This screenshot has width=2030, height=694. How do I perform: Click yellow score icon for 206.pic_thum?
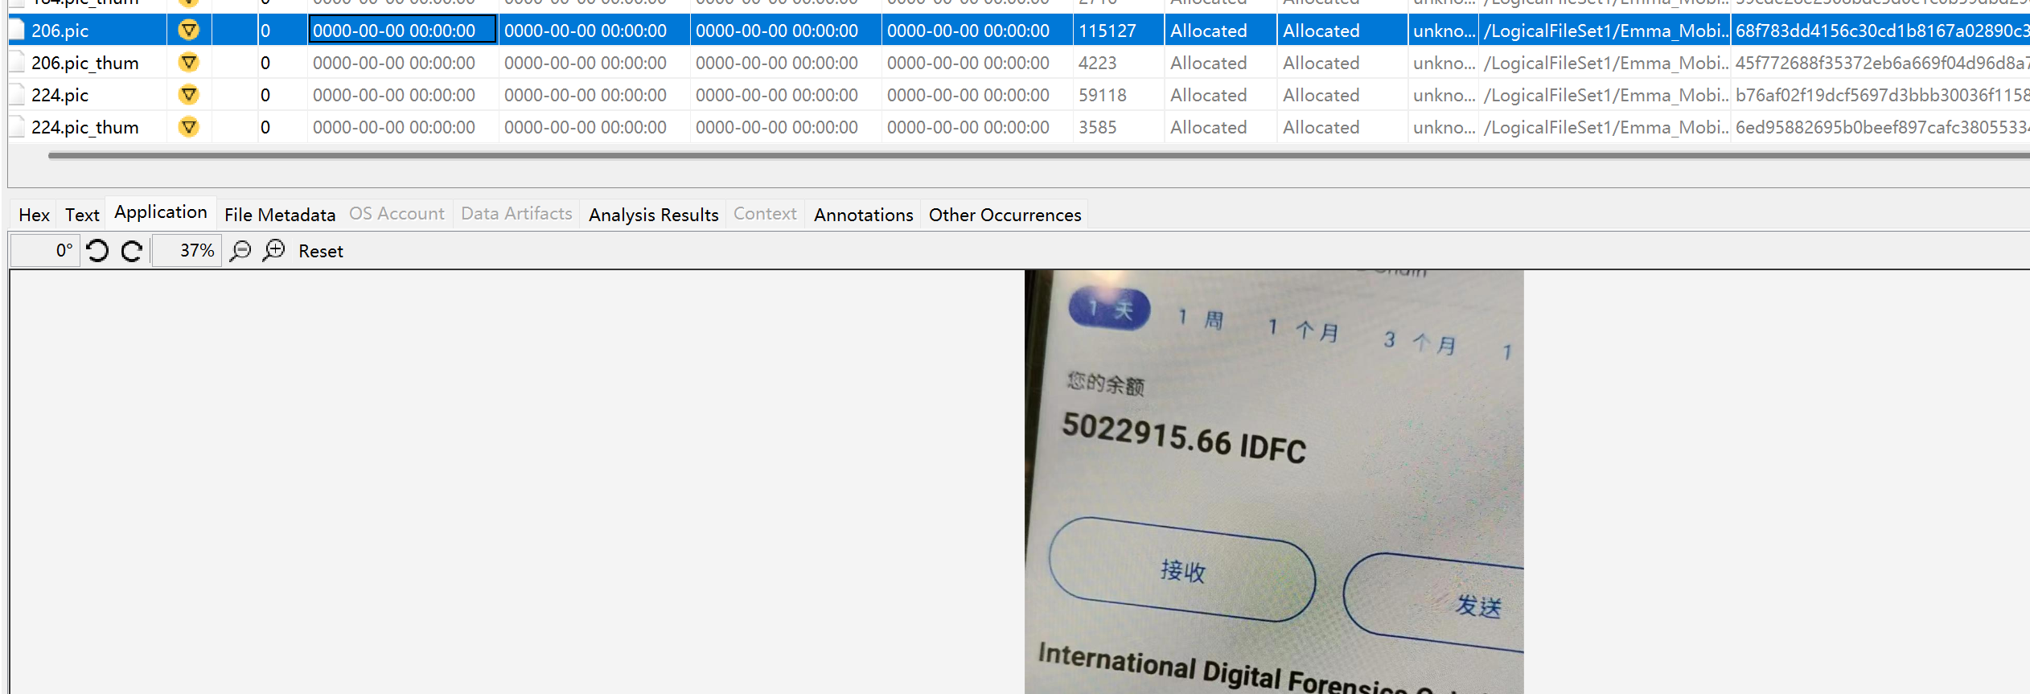[188, 63]
